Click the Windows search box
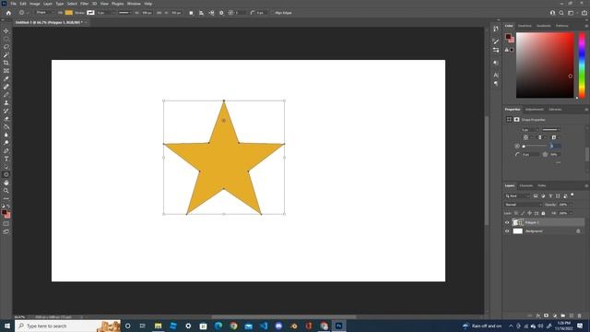The width and height of the screenshot is (590, 332). 67,326
